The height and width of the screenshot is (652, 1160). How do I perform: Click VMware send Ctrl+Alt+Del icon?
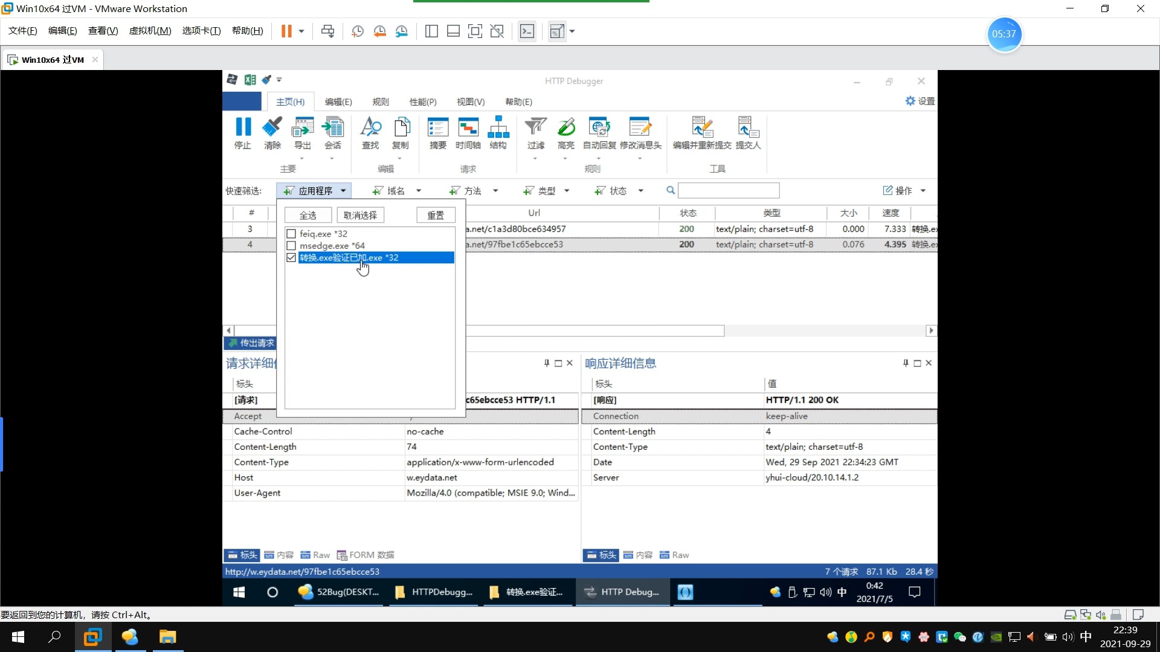tap(327, 31)
